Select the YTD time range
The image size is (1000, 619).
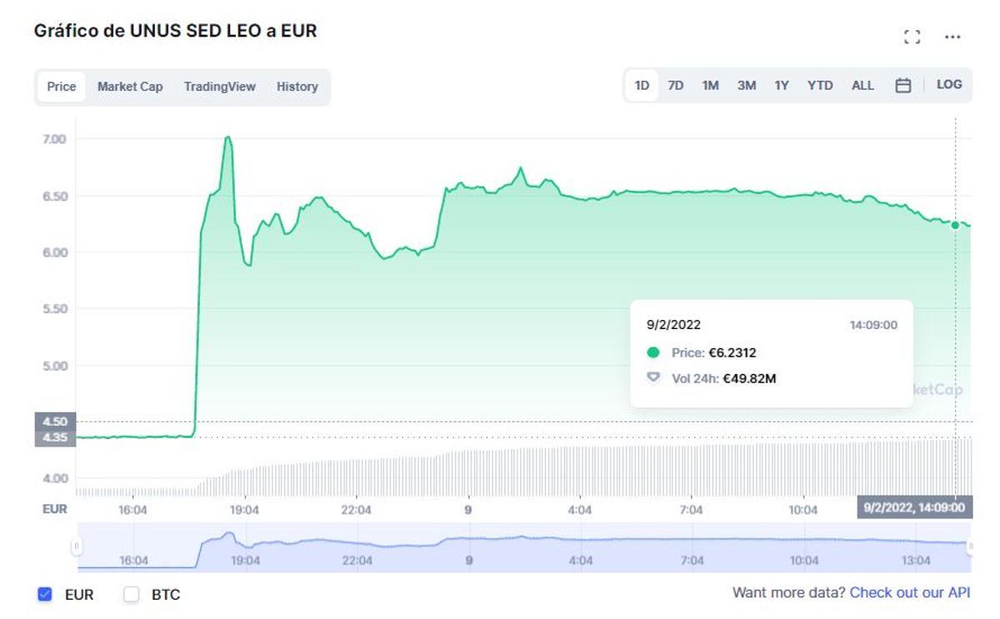pos(819,84)
